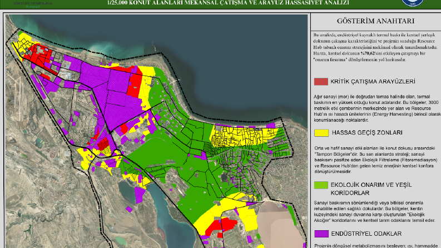Click the description starting 'Ağır sanayi (mor)'

pos(377,108)
